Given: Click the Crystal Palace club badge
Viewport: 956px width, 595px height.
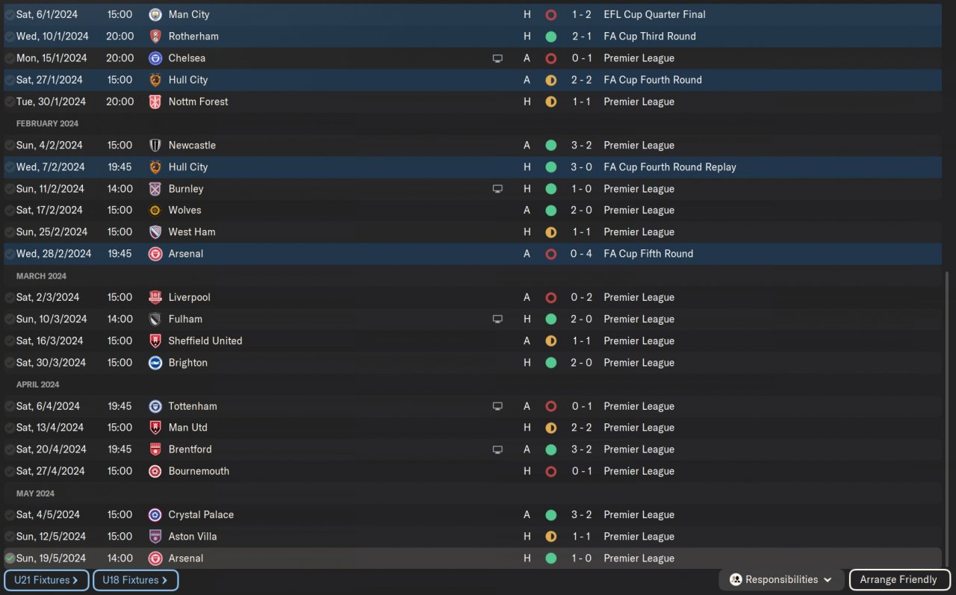Looking at the screenshot, I should pos(155,515).
